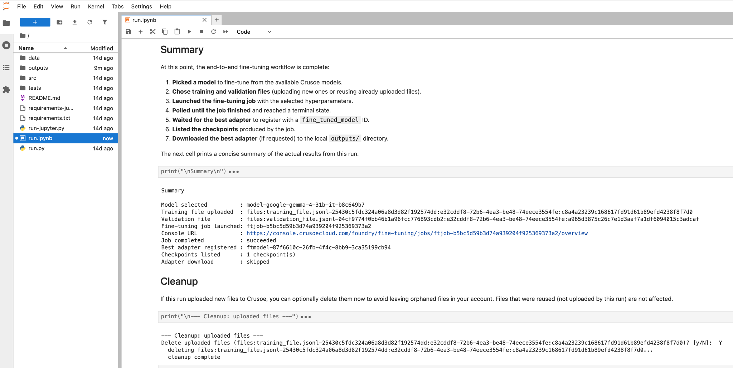
Task: Open the View menu
Action: tap(57, 6)
